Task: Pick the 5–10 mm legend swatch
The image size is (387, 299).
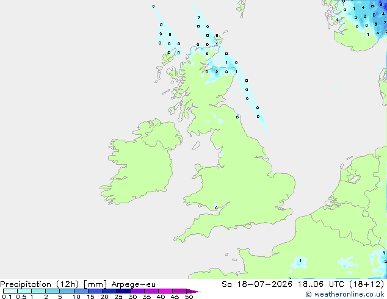Action: click(x=67, y=291)
